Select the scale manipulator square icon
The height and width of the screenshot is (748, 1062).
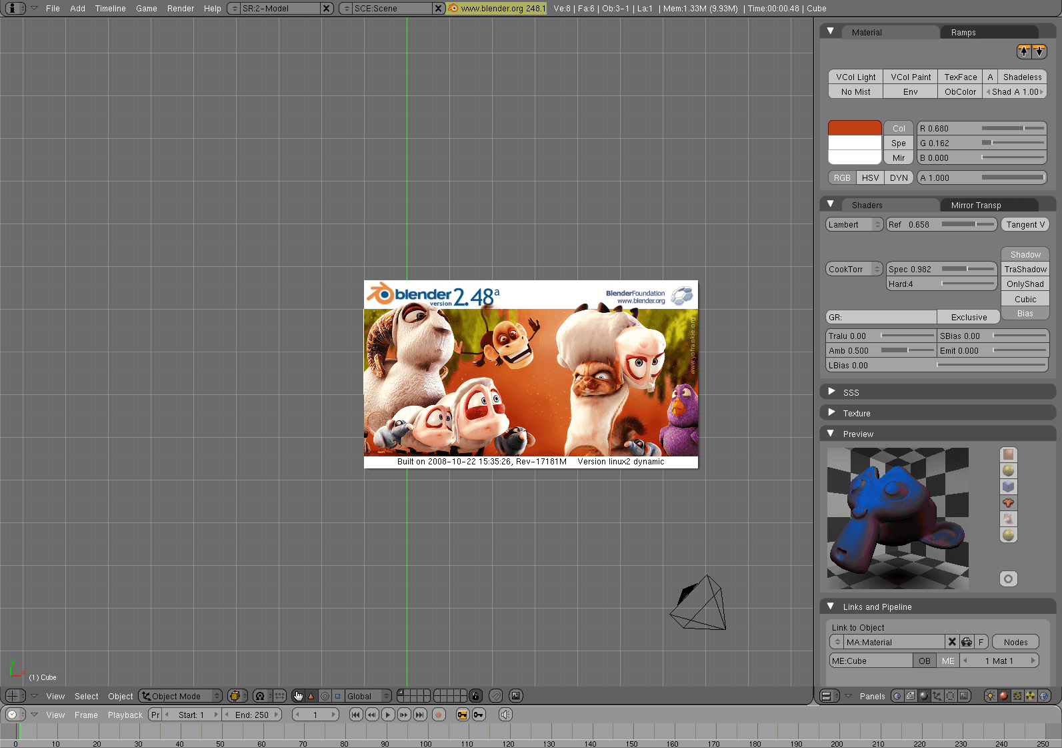337,696
